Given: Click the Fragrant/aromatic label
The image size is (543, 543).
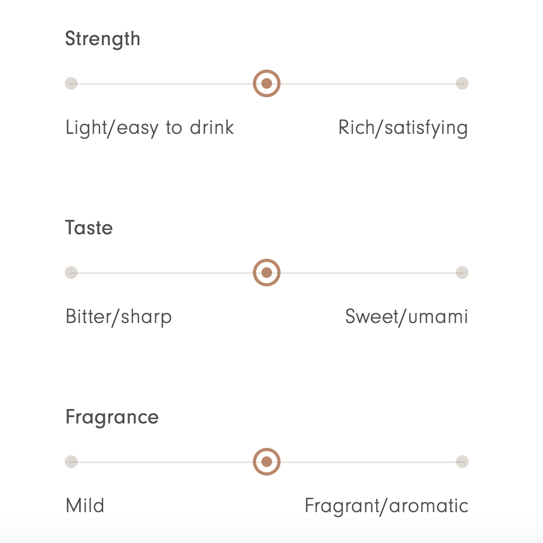Looking at the screenshot, I should point(387,506).
